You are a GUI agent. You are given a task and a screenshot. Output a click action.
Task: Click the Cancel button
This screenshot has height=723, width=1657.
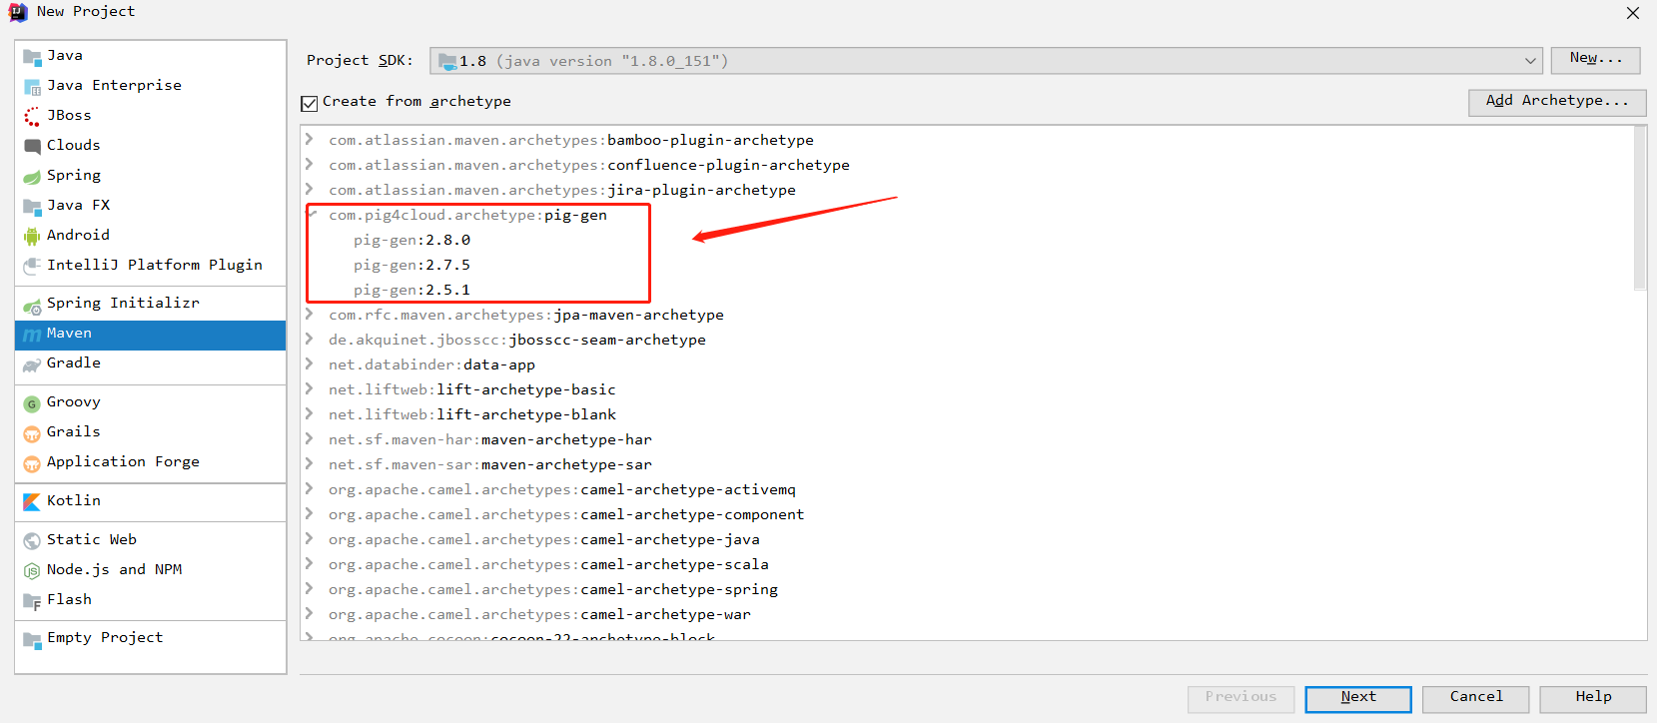(1476, 698)
